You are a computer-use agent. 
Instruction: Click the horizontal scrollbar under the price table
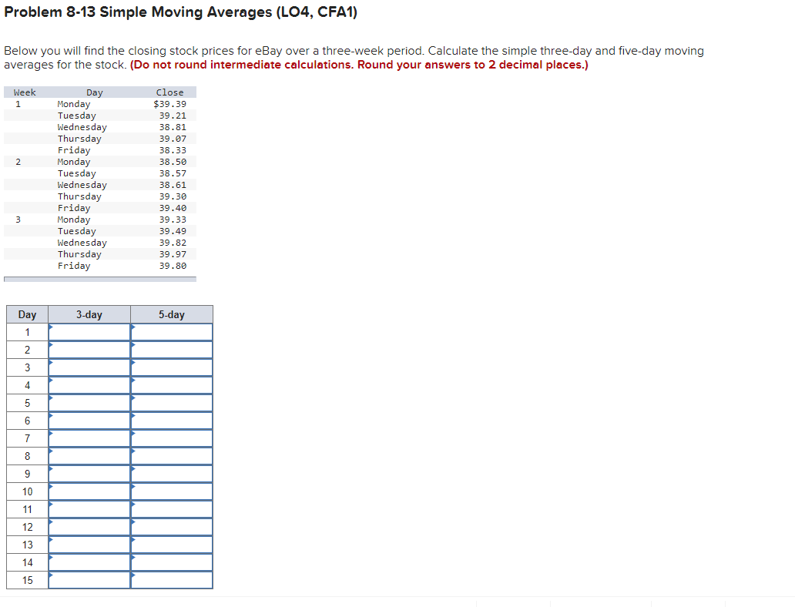pos(100,277)
